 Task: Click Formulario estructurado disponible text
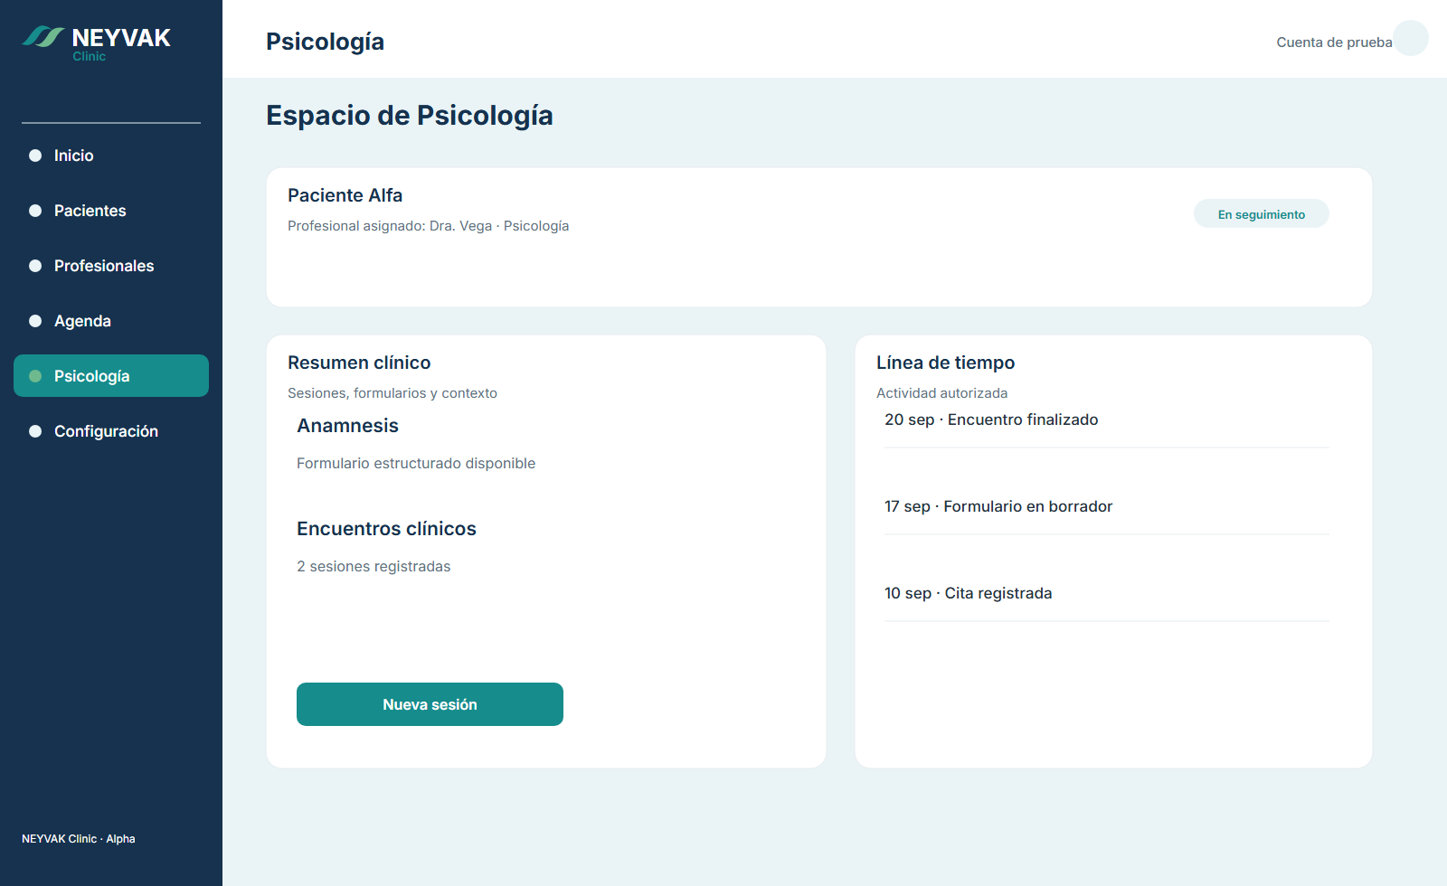(416, 463)
